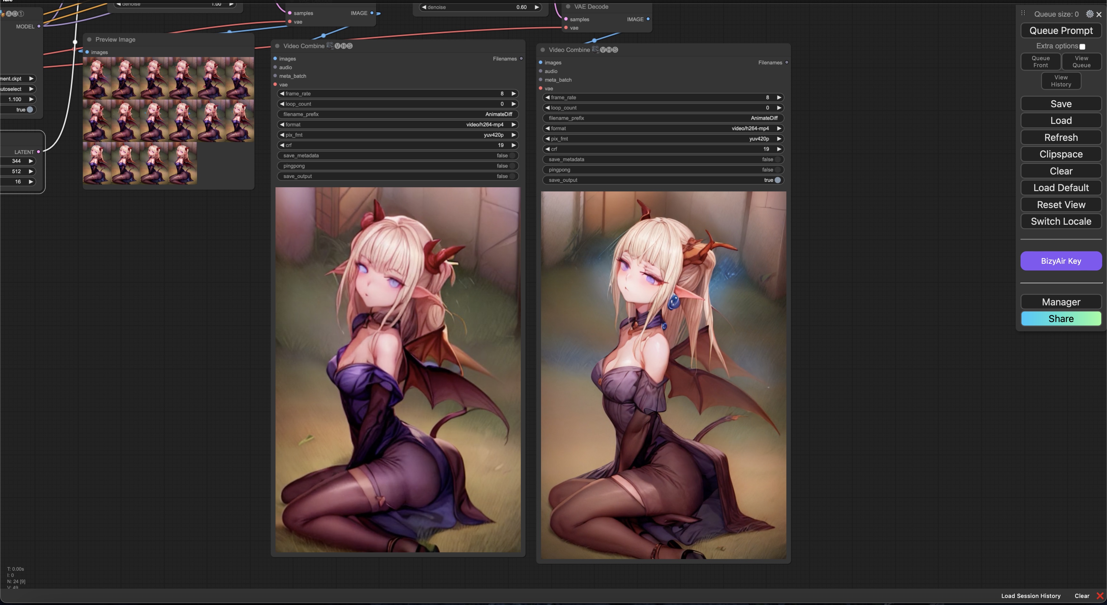The width and height of the screenshot is (1107, 605).
Task: Click meta_batch input port on right Video Combine
Action: click(541, 80)
